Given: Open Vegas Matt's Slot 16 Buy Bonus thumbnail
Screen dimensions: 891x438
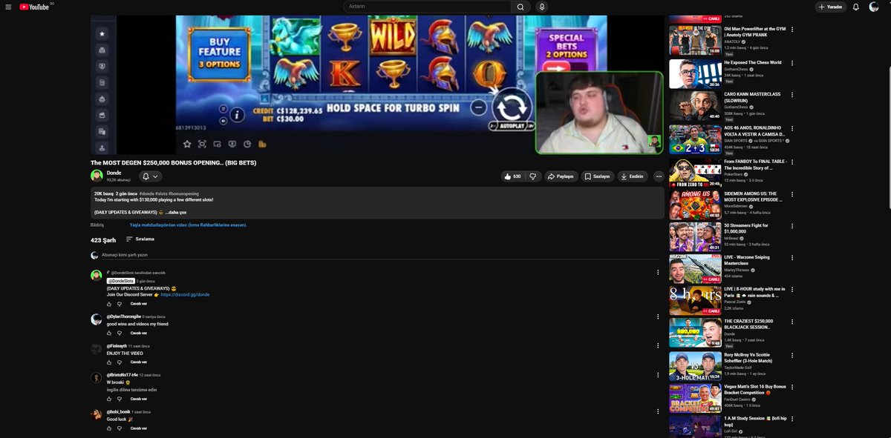Looking at the screenshot, I should [695, 398].
